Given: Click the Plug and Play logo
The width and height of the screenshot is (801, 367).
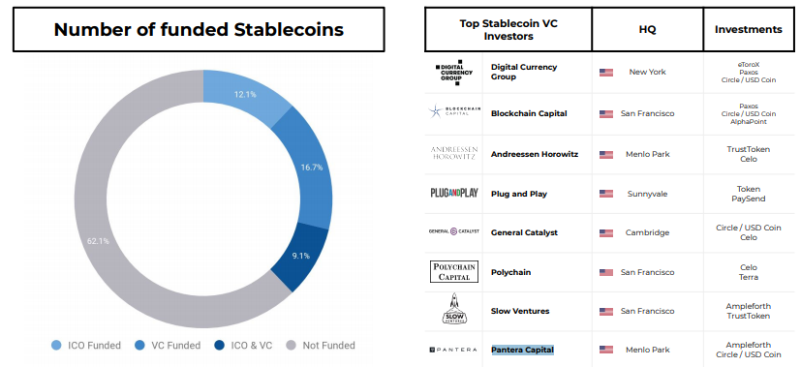Looking at the screenshot, I should (x=453, y=193).
